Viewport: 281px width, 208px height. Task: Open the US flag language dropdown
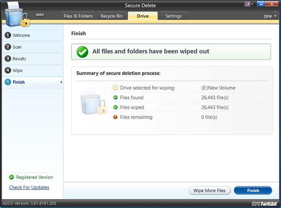click(x=249, y=4)
